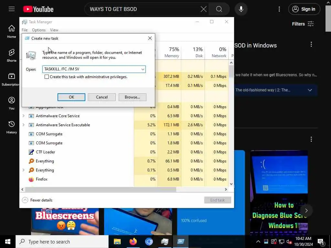Open the You section in sidebar
This screenshot has width=331, height=248.
point(11,103)
